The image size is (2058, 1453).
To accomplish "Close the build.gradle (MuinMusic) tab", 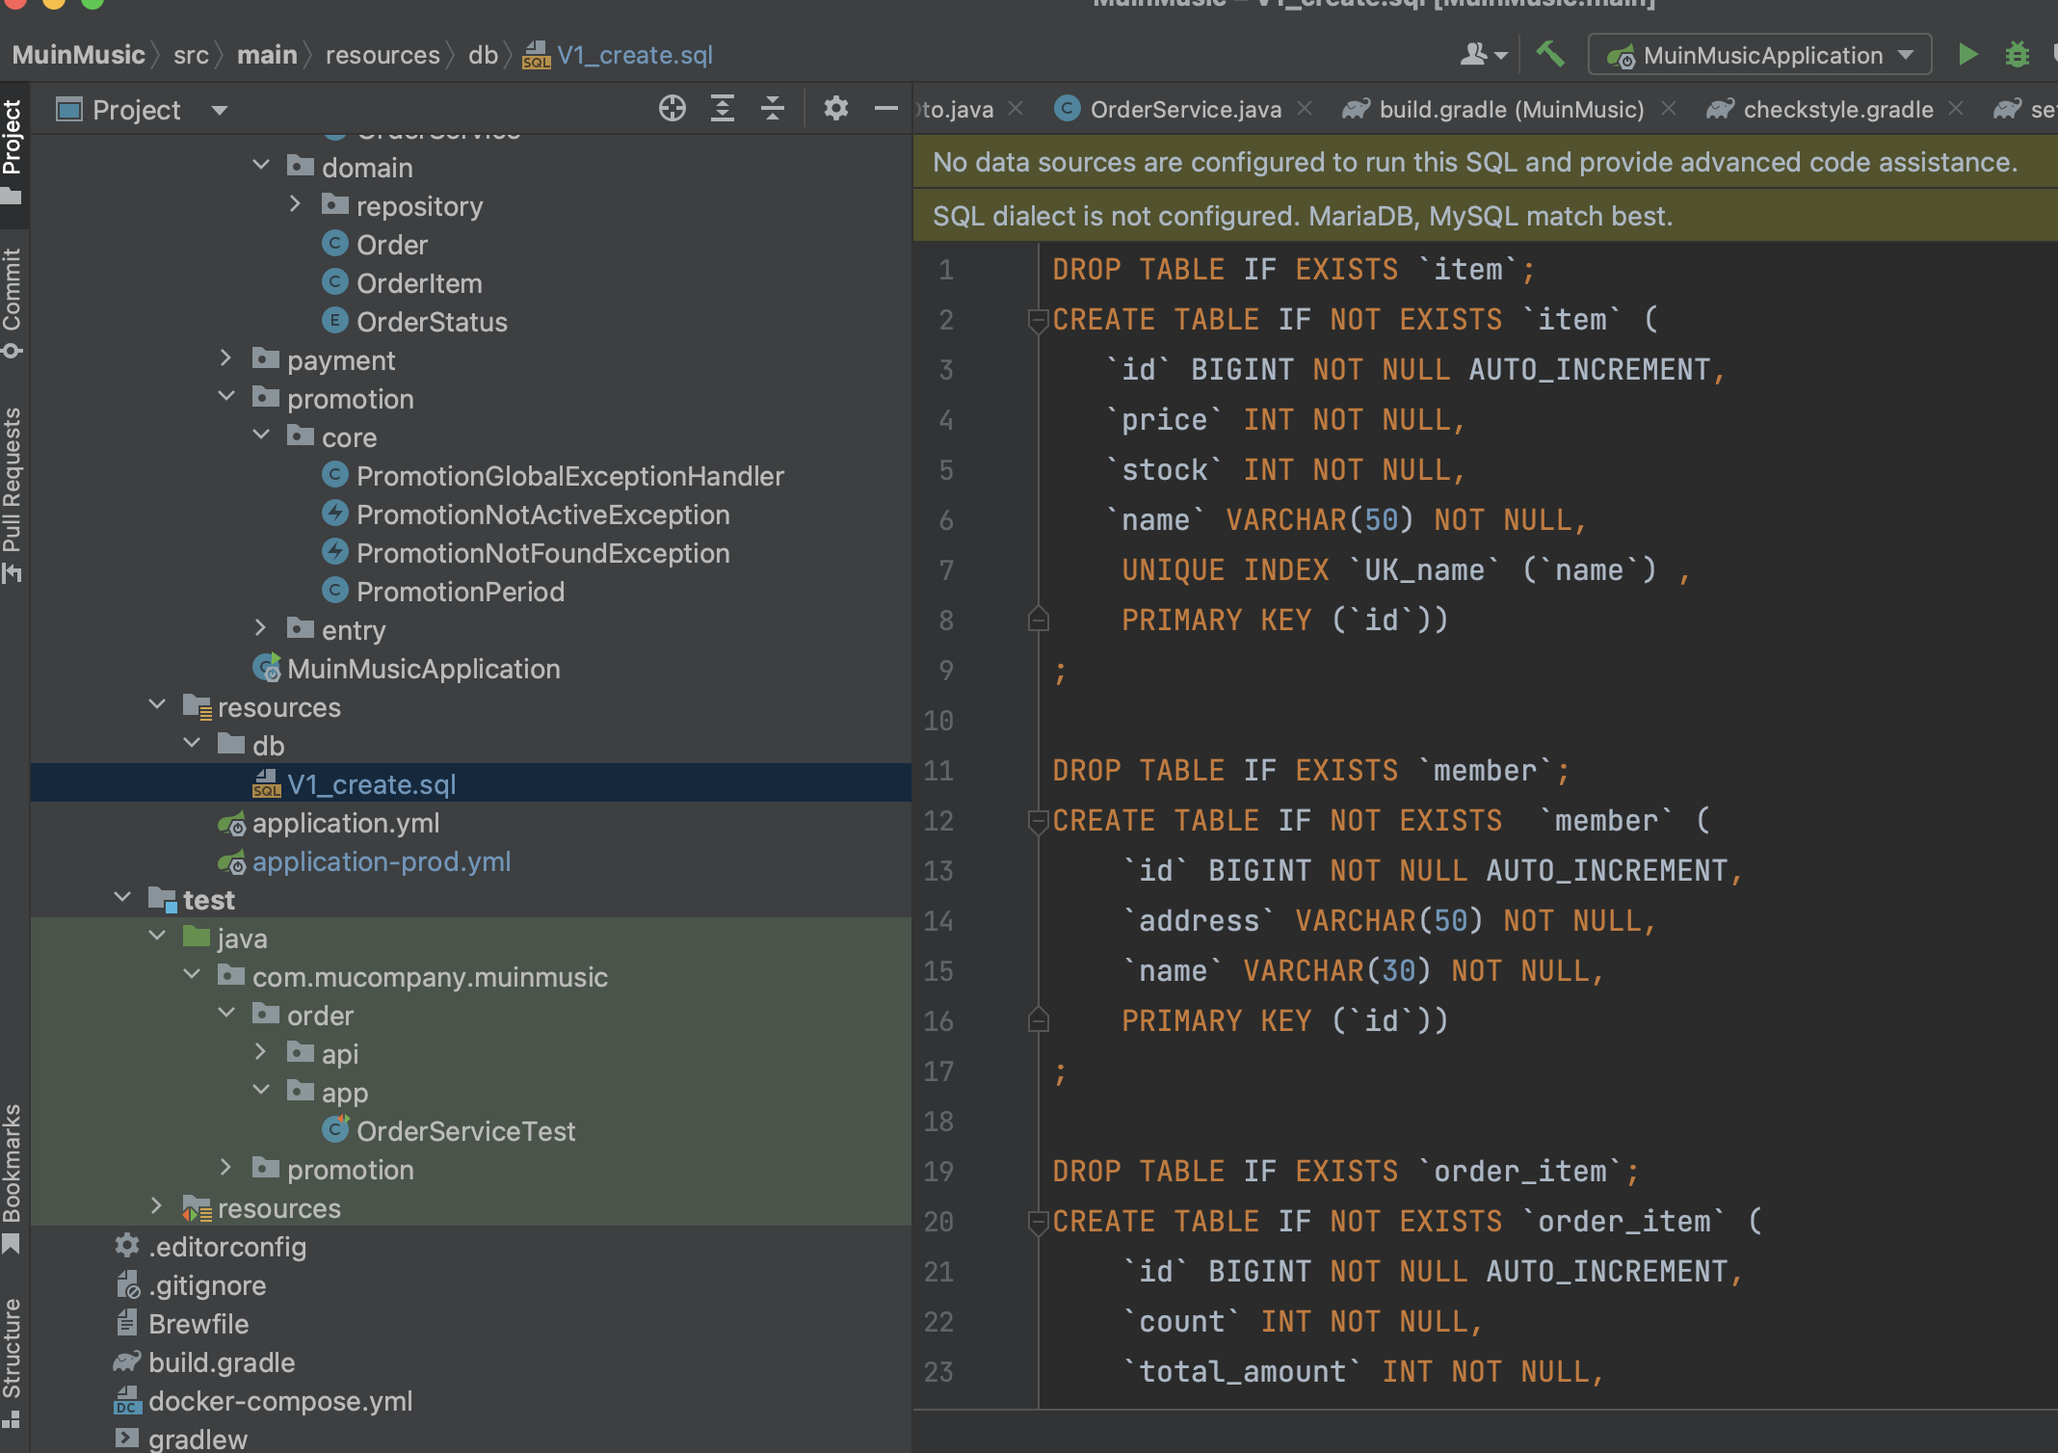I will [x=1669, y=109].
